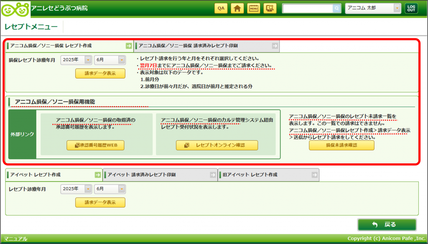This screenshot has width=428, height=244.
Task: Open the マニュアル link in footer
Action: [x=15, y=239]
